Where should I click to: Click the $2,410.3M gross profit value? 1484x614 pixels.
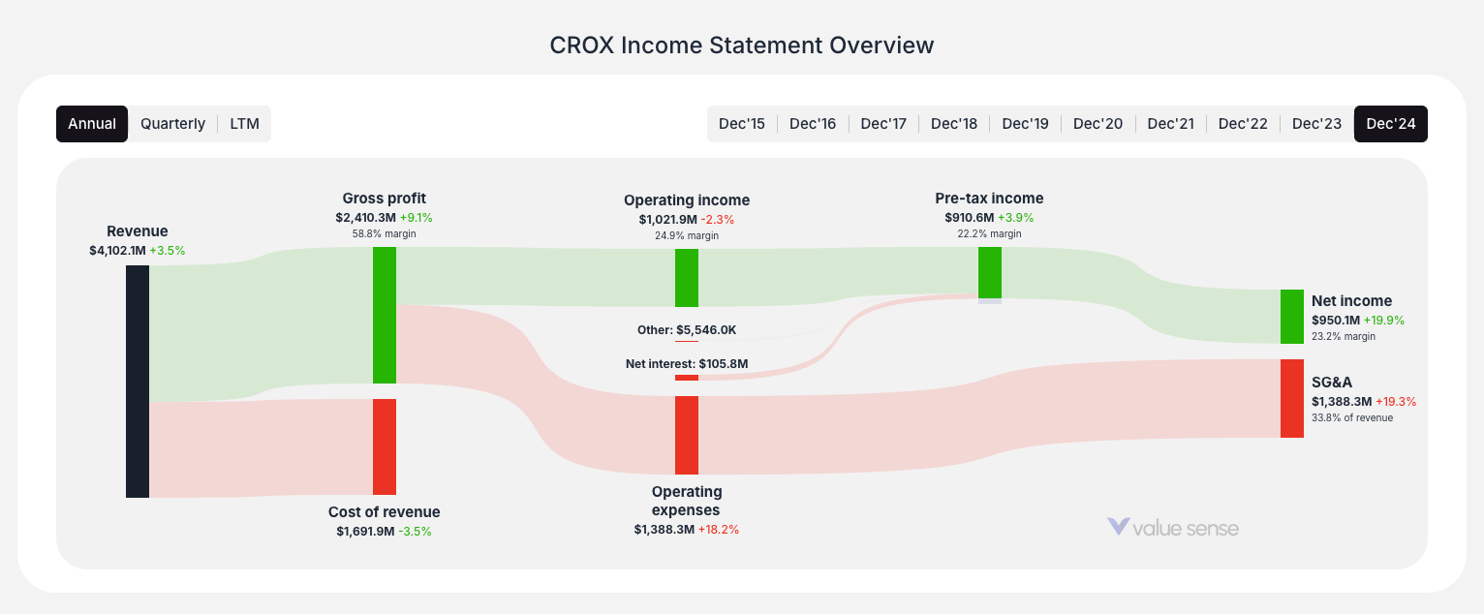click(366, 218)
